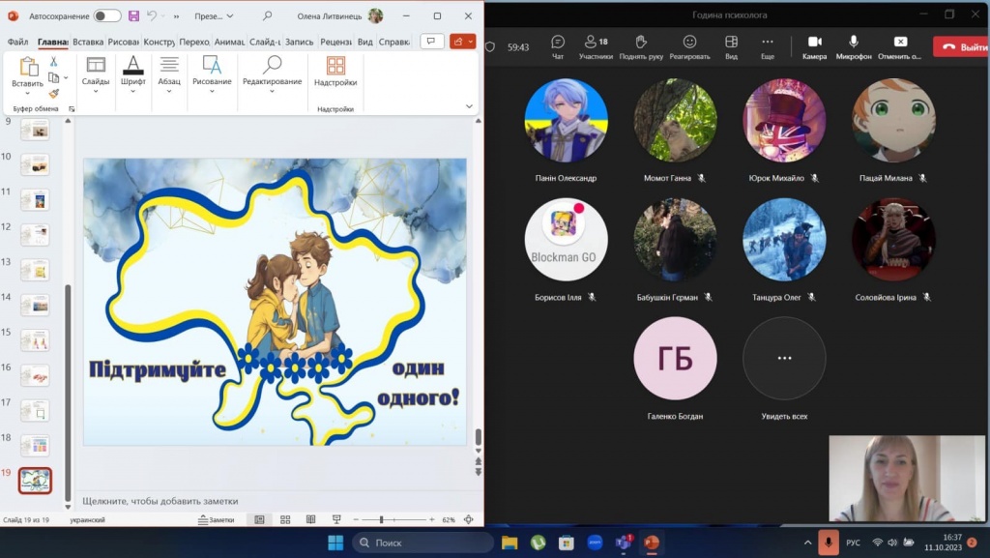Mute or unmute the microphone
Image resolution: width=990 pixels, height=558 pixels.
(x=854, y=46)
